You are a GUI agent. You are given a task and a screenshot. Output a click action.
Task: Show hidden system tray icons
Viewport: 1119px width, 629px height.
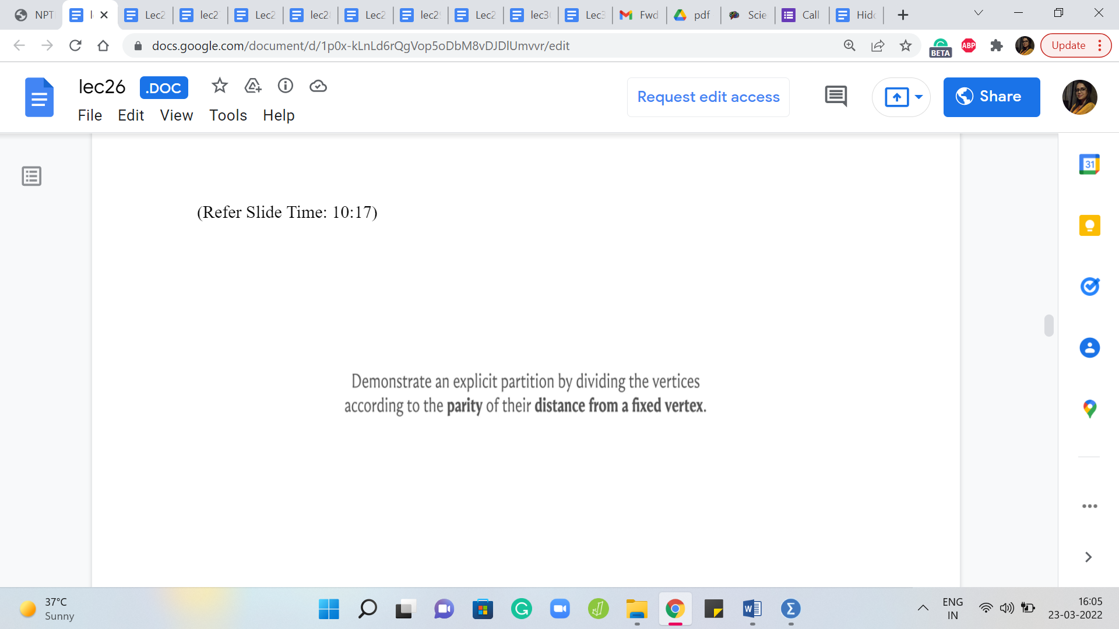(x=923, y=608)
